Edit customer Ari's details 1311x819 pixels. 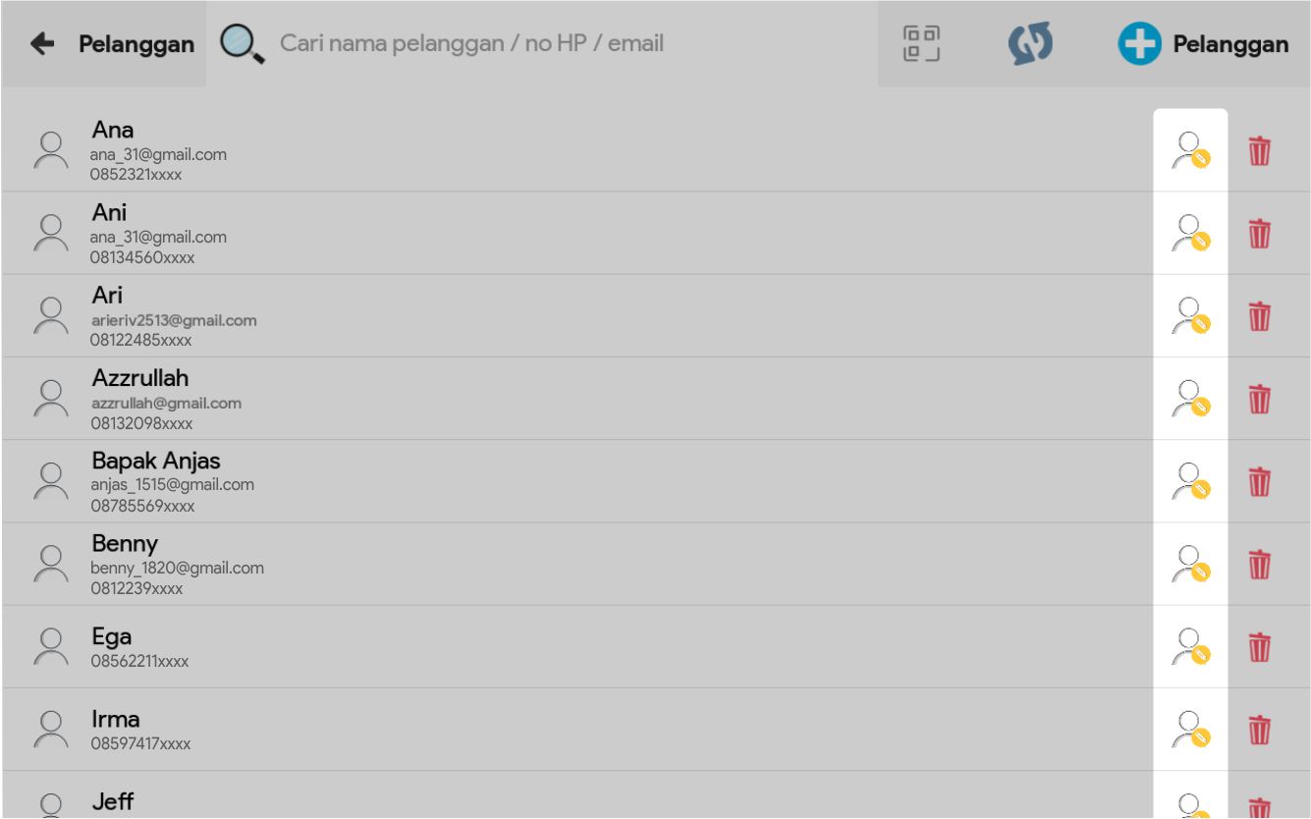[x=1190, y=316]
